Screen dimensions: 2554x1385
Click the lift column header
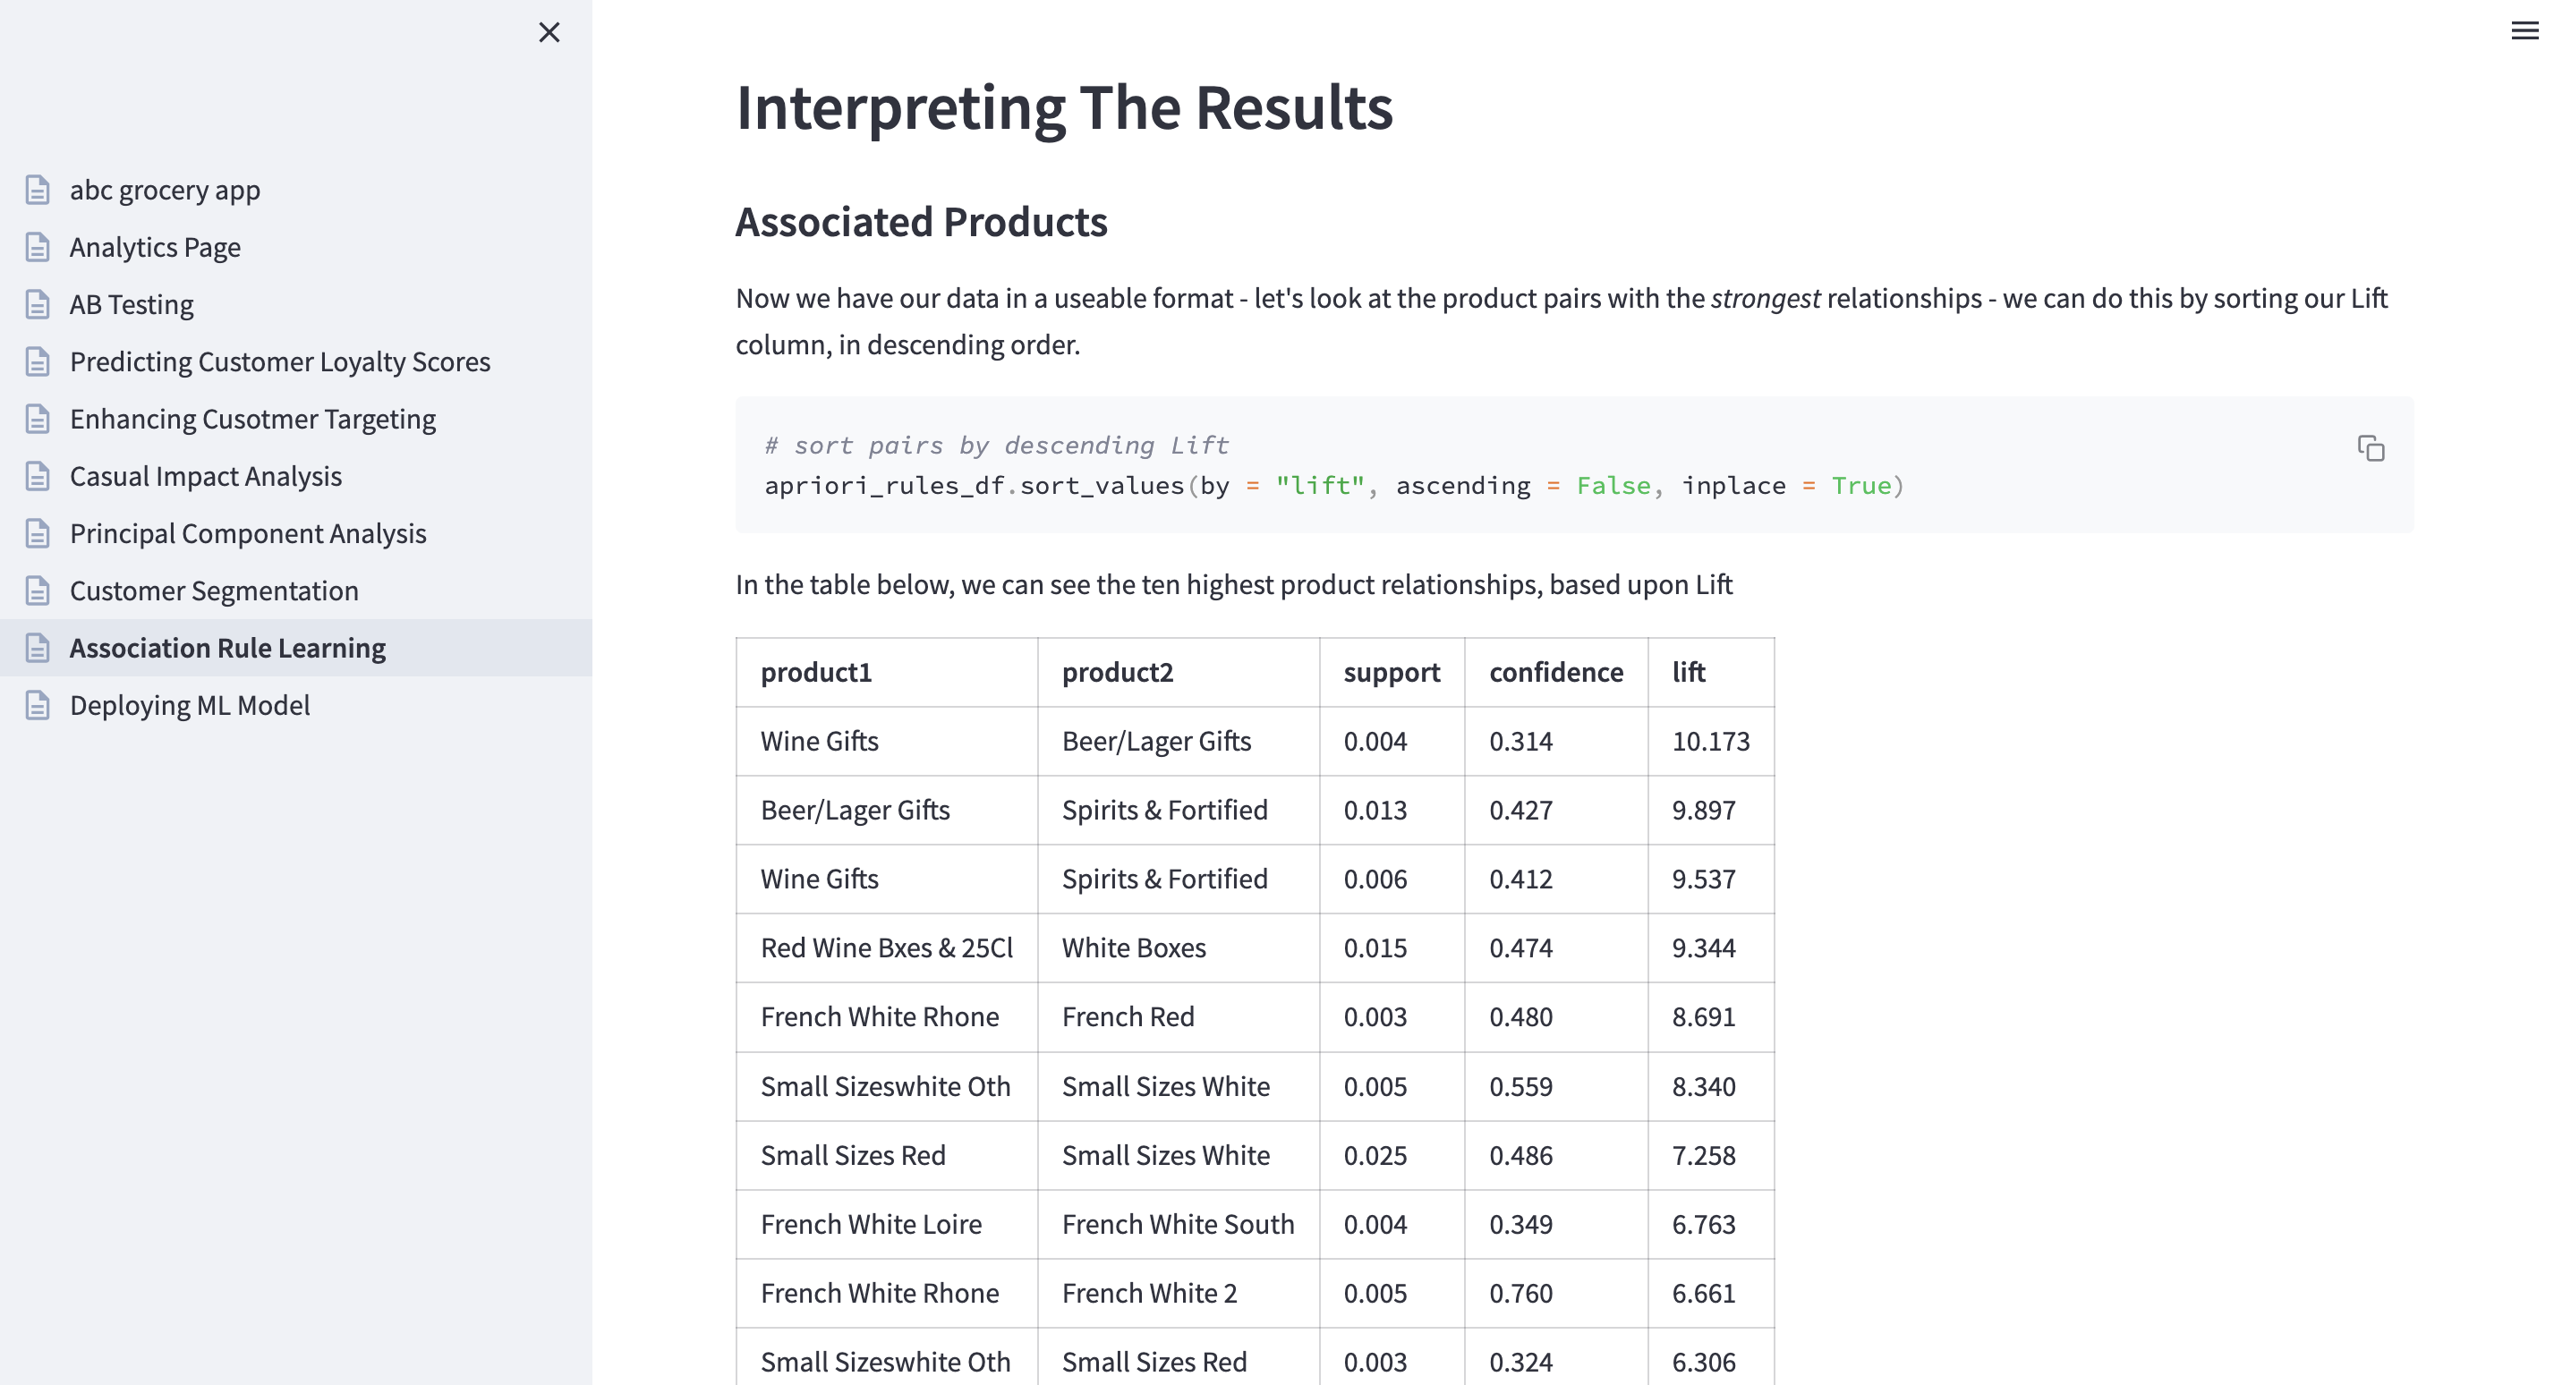click(x=1689, y=672)
